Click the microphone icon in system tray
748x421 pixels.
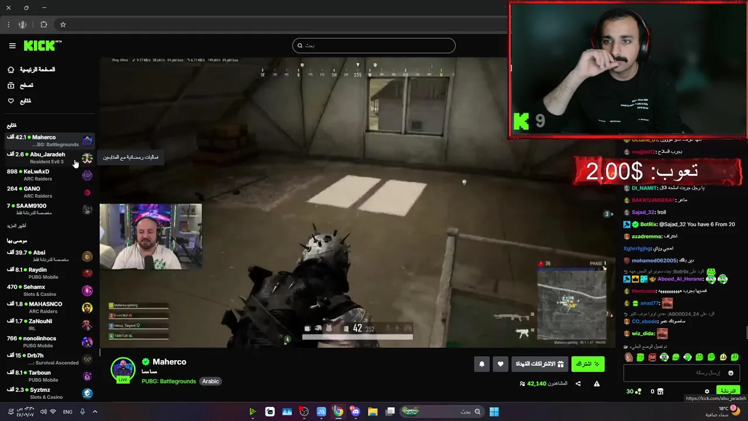pyautogui.click(x=82, y=412)
